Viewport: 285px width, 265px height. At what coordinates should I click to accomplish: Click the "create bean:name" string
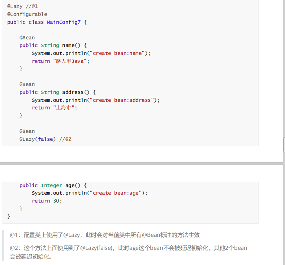click(x=118, y=53)
